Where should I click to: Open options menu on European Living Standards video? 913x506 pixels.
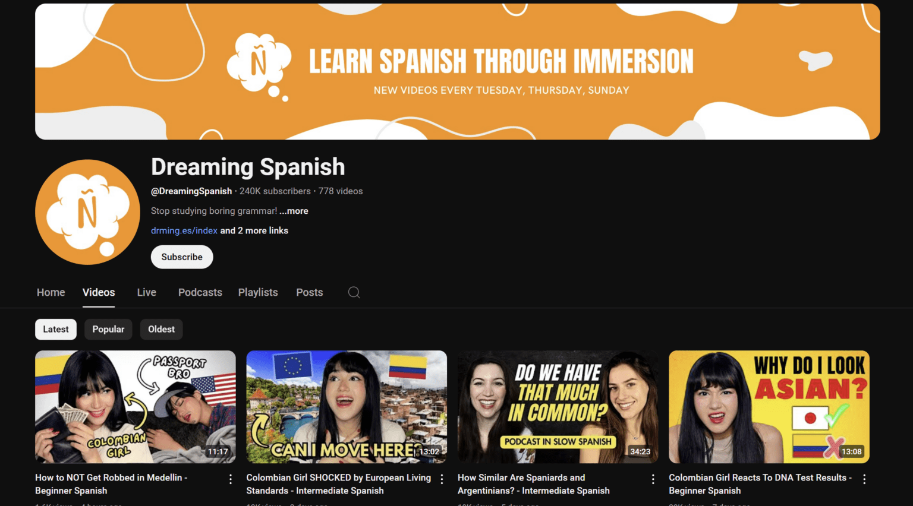[442, 478]
